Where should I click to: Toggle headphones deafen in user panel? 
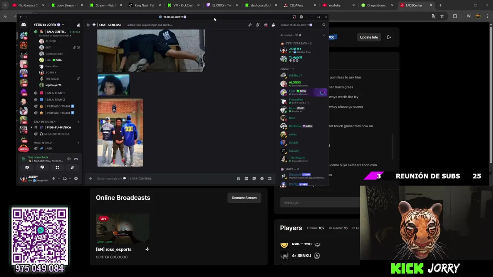[x=65, y=179]
